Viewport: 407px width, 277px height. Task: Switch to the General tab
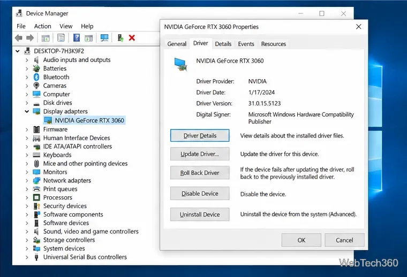pyautogui.click(x=177, y=44)
